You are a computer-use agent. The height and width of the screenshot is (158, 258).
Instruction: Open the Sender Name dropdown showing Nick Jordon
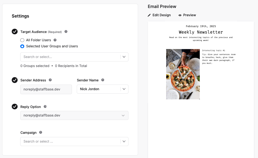[x=103, y=89]
